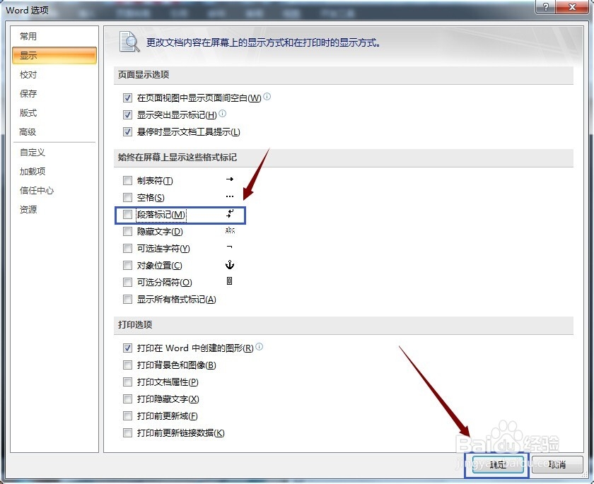The height and width of the screenshot is (484, 594).
Task: Click the optional hyphen symbol icon
Action: (x=229, y=247)
